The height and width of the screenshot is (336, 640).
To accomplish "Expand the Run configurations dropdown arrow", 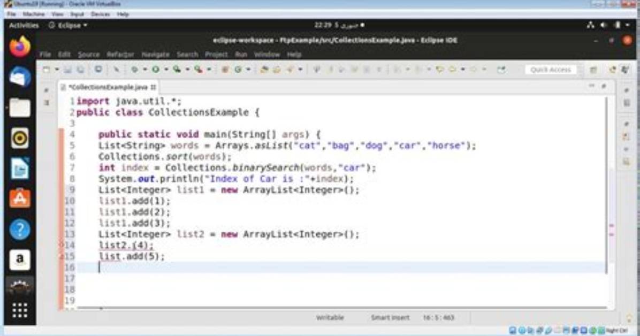I will pyautogui.click(x=166, y=70).
